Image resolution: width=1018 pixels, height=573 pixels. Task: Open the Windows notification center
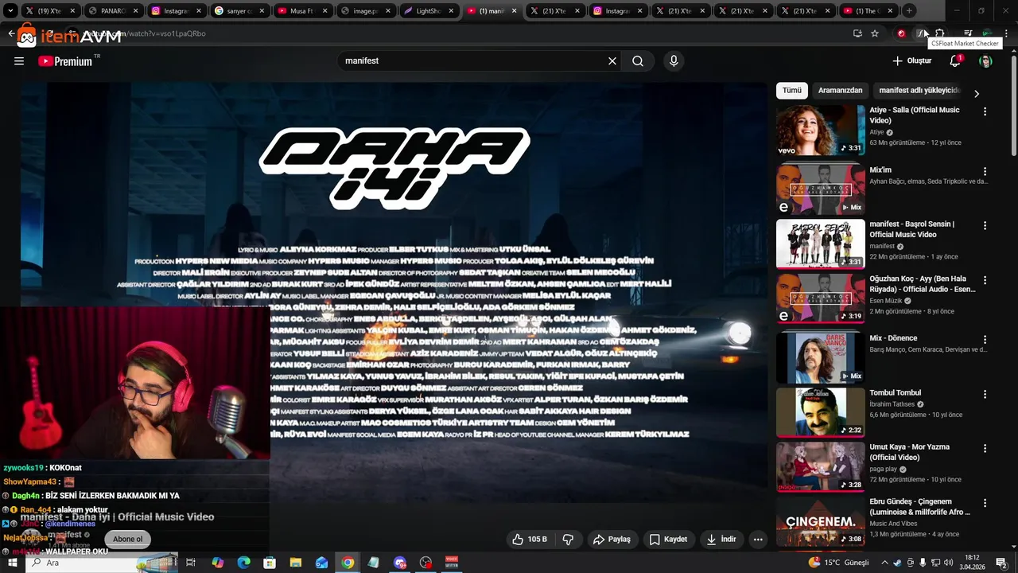tap(1001, 563)
